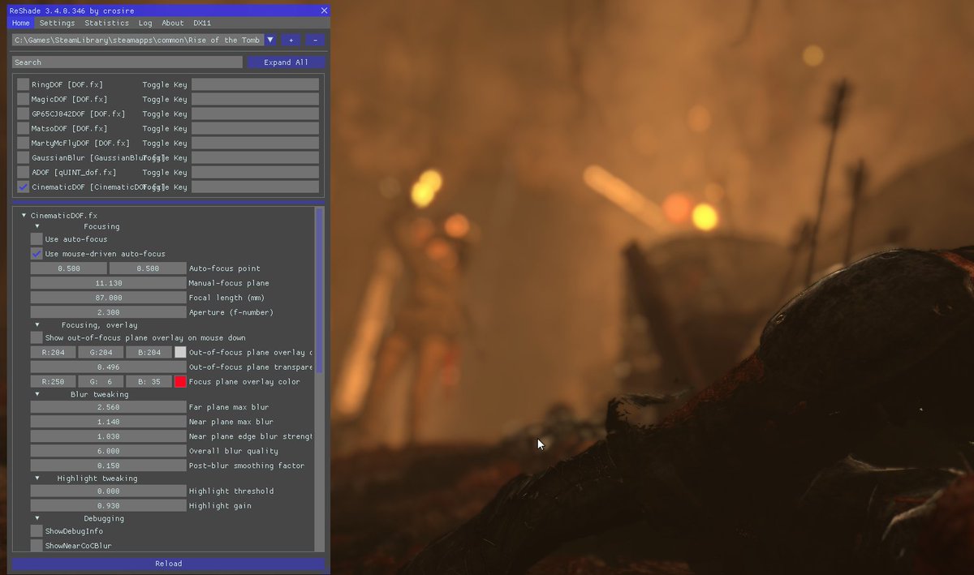Click the G: 6 focus color field
The width and height of the screenshot is (974, 575).
101,381
